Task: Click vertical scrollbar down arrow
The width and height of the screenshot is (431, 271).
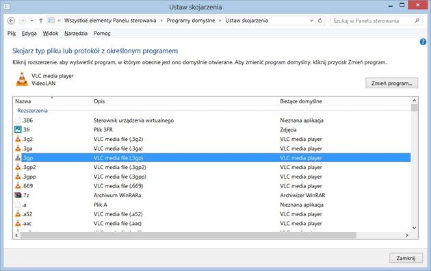Action: pyautogui.click(x=415, y=228)
